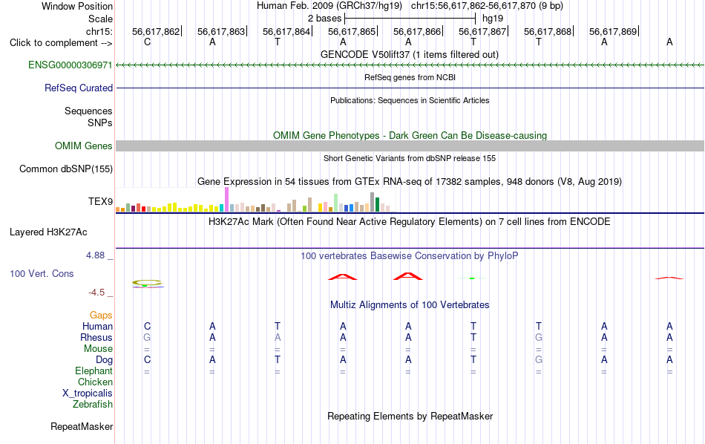Click position label 56,617,864
The width and height of the screenshot is (705, 444).
(x=286, y=31)
